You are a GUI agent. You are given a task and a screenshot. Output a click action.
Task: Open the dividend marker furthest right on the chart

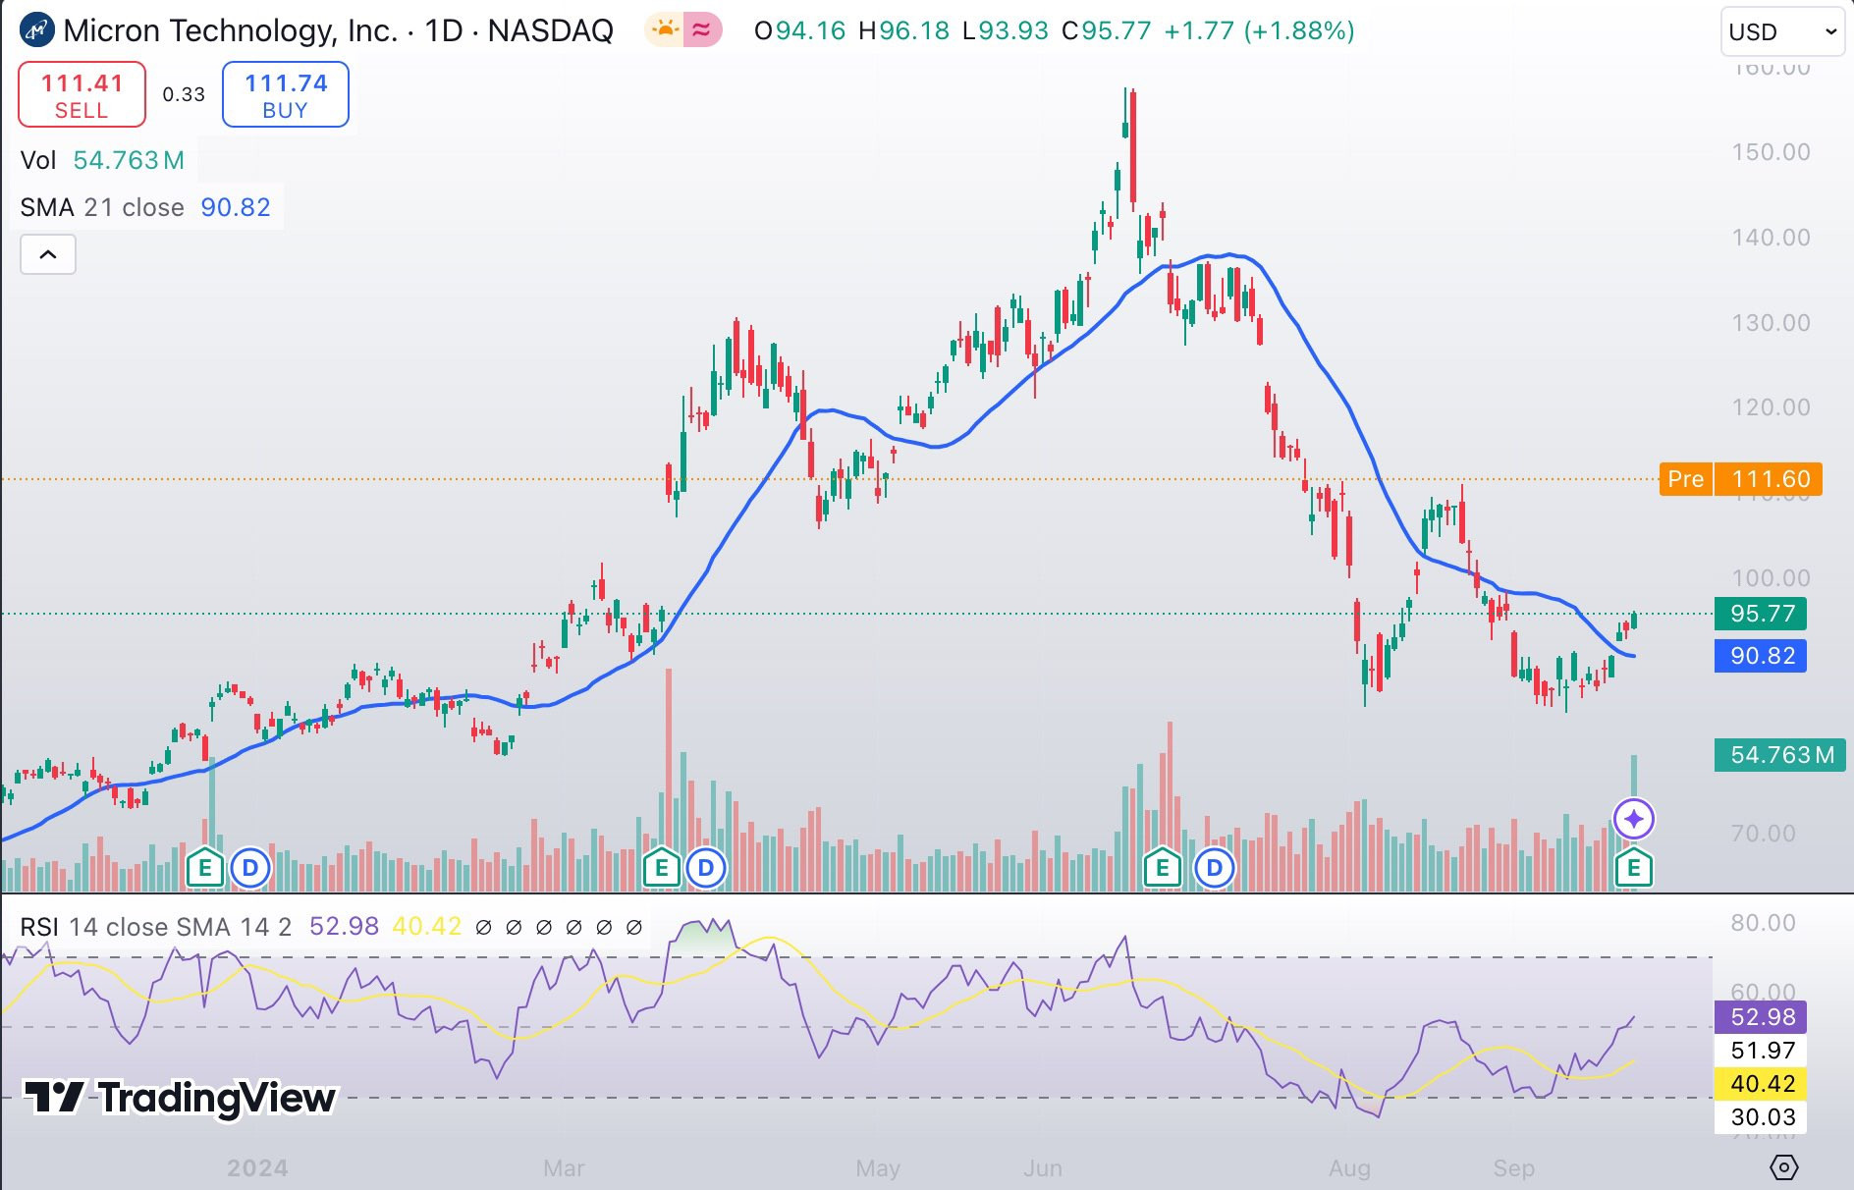click(1215, 868)
